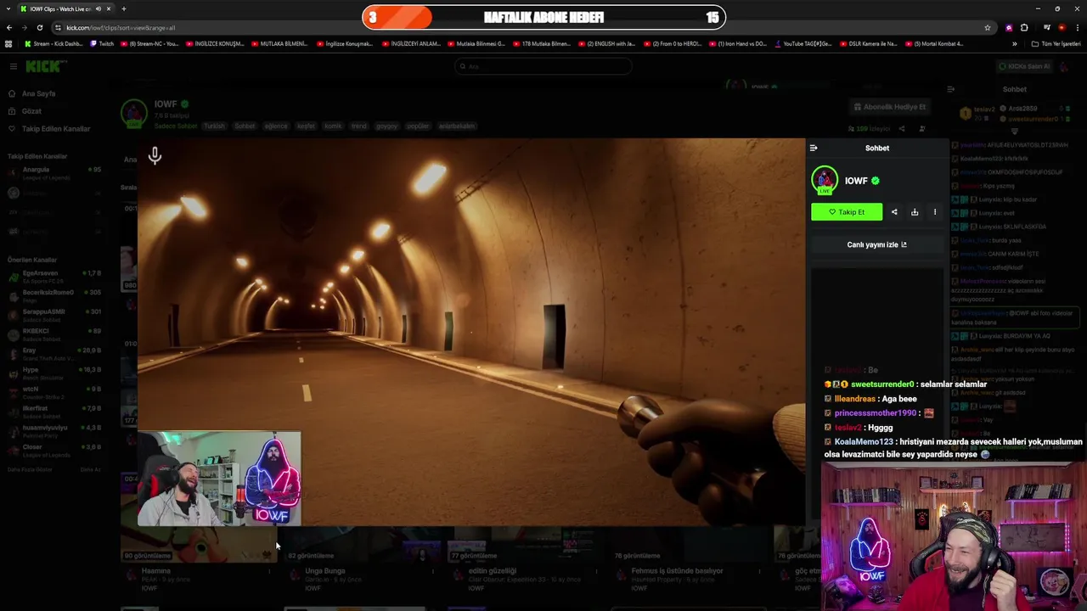1087x611 pixels.
Task: Expand the browser tab search chevron
Action: tap(8, 8)
